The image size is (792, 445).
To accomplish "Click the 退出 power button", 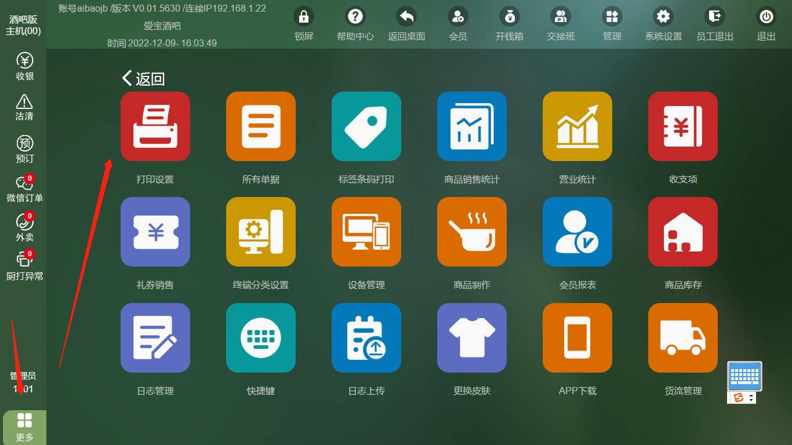I will [766, 24].
